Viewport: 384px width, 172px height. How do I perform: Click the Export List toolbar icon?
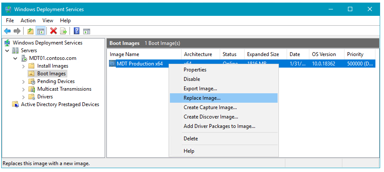click(x=63, y=31)
